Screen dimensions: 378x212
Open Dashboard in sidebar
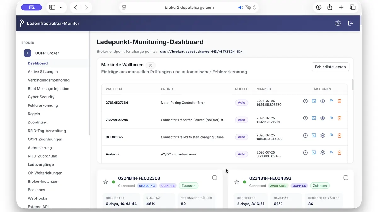(x=38, y=63)
